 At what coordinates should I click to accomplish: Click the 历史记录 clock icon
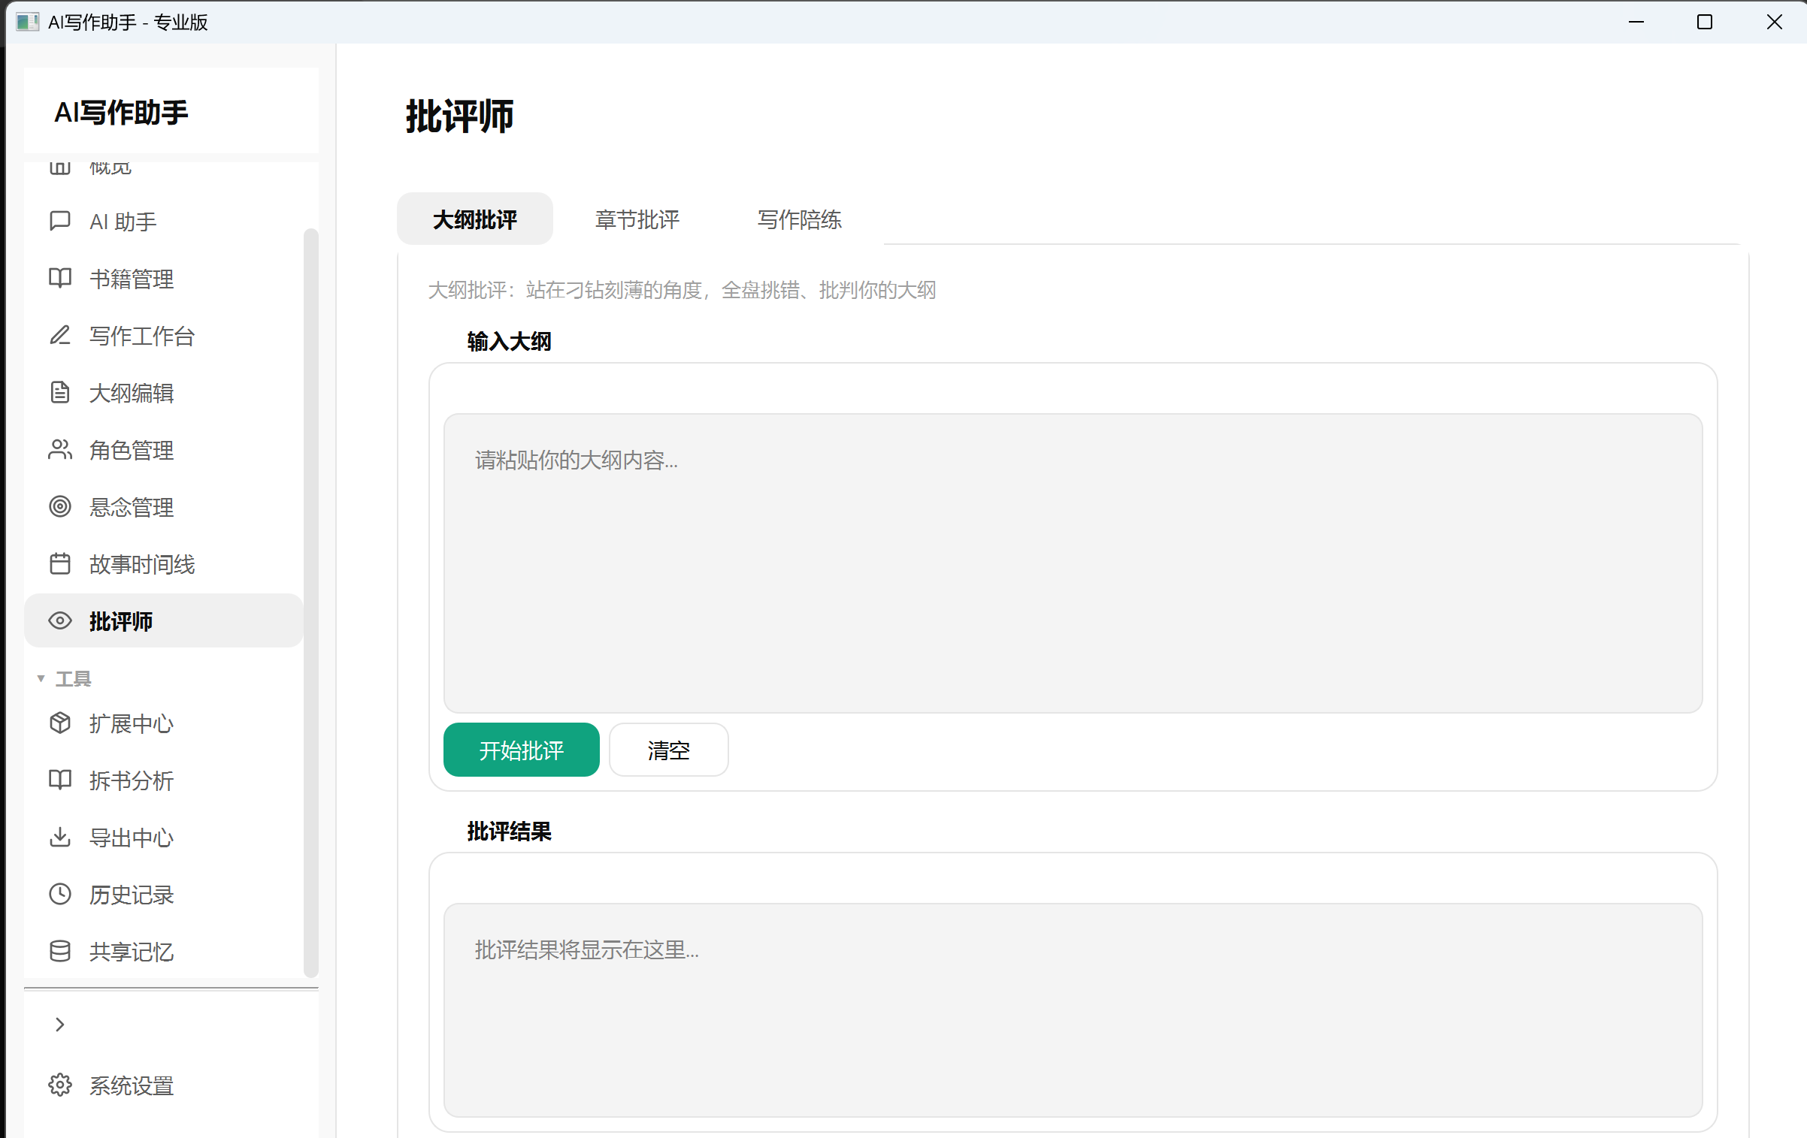pos(60,894)
